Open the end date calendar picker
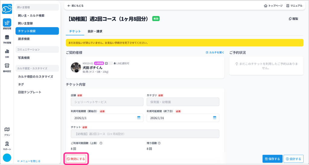 215,118
